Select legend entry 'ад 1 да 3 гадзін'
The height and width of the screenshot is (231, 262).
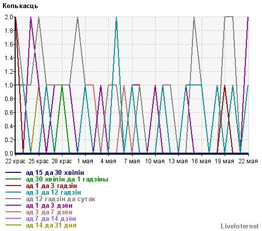click(x=51, y=186)
